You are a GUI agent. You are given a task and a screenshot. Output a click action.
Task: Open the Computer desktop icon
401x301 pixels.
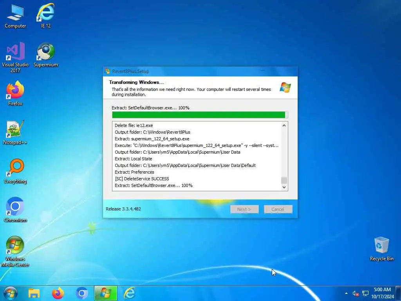pyautogui.click(x=15, y=16)
